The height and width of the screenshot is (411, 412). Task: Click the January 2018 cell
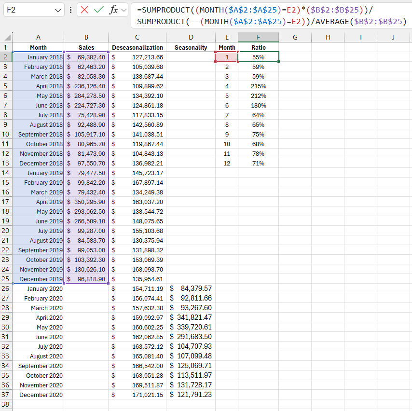tap(38, 57)
